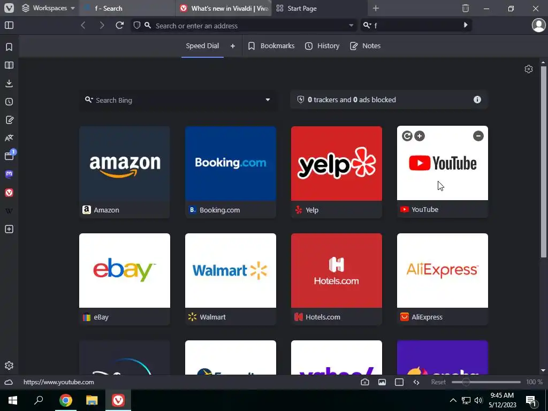Click the Search Bing input field

[178, 100]
